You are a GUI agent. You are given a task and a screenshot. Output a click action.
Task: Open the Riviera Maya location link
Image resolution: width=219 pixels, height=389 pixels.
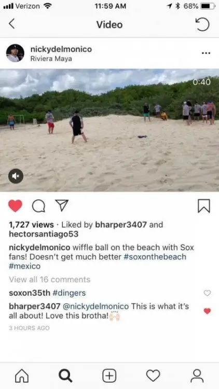(51, 59)
